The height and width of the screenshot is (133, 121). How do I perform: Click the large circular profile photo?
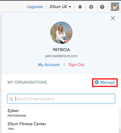pos(61,33)
